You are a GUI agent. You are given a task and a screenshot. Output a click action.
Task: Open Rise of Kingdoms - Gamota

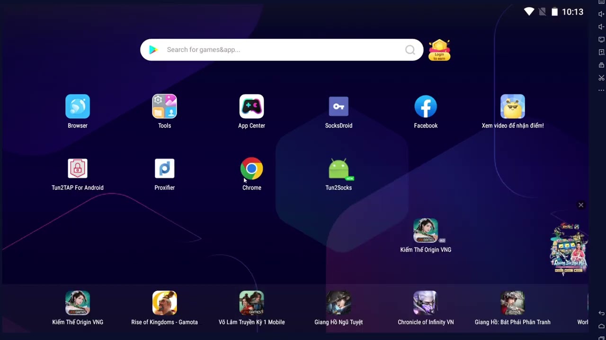(x=164, y=303)
